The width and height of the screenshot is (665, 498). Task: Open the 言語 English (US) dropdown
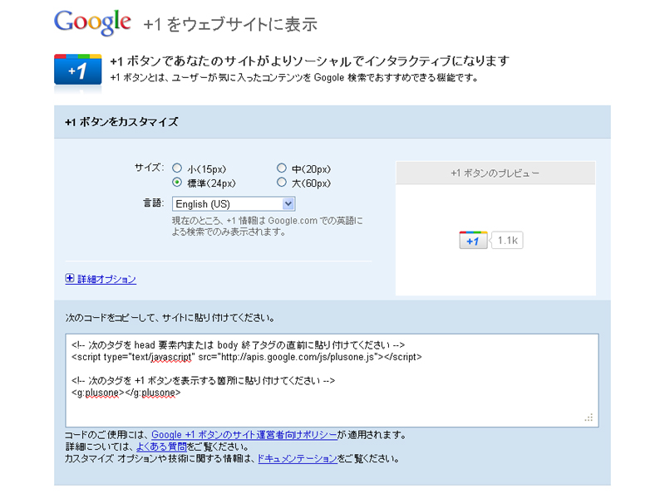[x=234, y=203]
